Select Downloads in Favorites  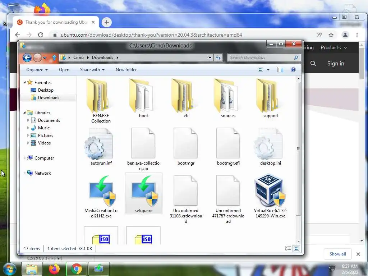tap(49, 98)
